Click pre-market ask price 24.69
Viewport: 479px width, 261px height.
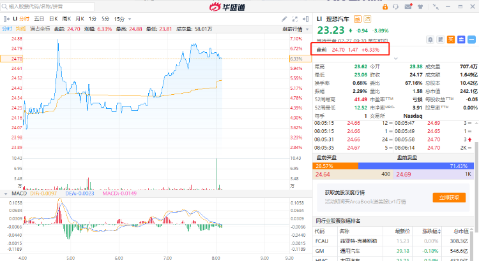coord(404,174)
